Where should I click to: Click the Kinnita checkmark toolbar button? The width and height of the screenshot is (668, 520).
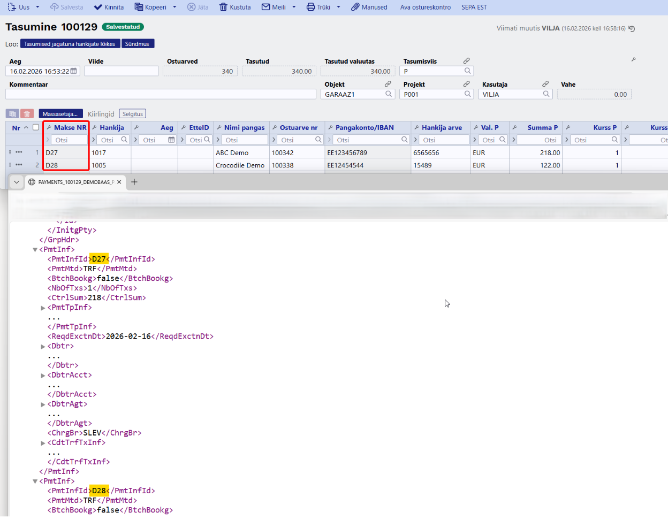109,7
